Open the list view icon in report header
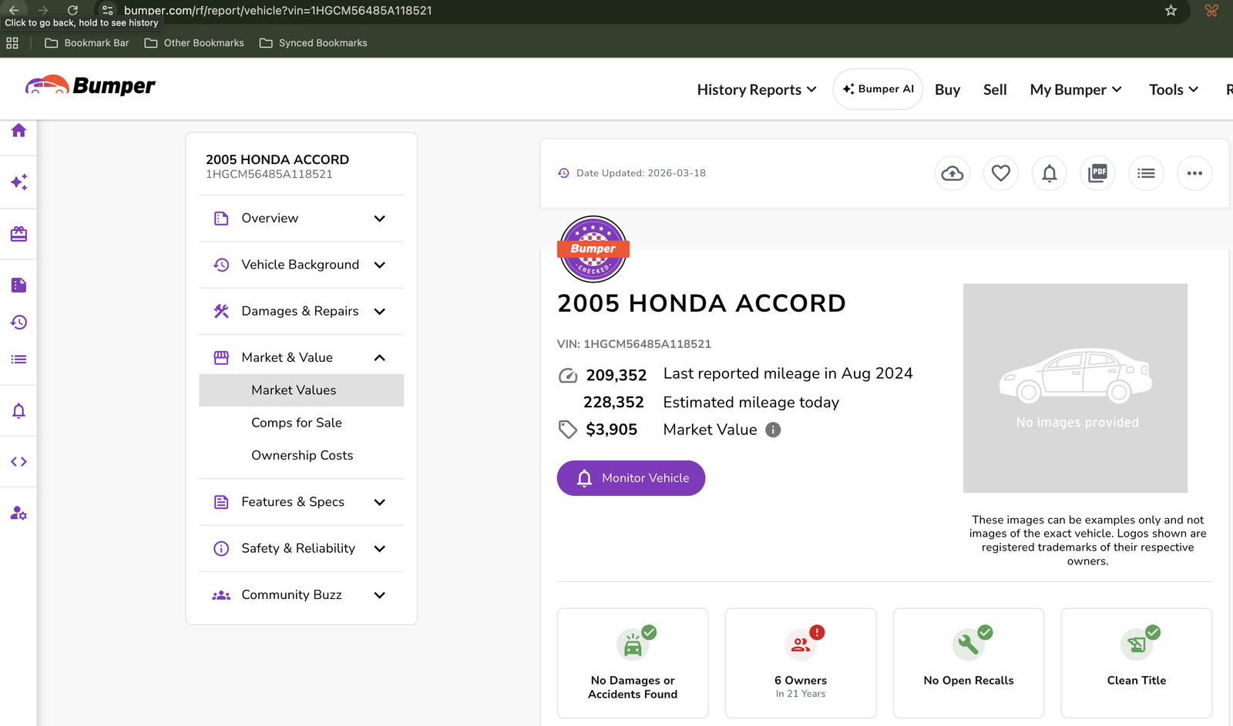Image resolution: width=1233 pixels, height=726 pixels. tap(1146, 173)
